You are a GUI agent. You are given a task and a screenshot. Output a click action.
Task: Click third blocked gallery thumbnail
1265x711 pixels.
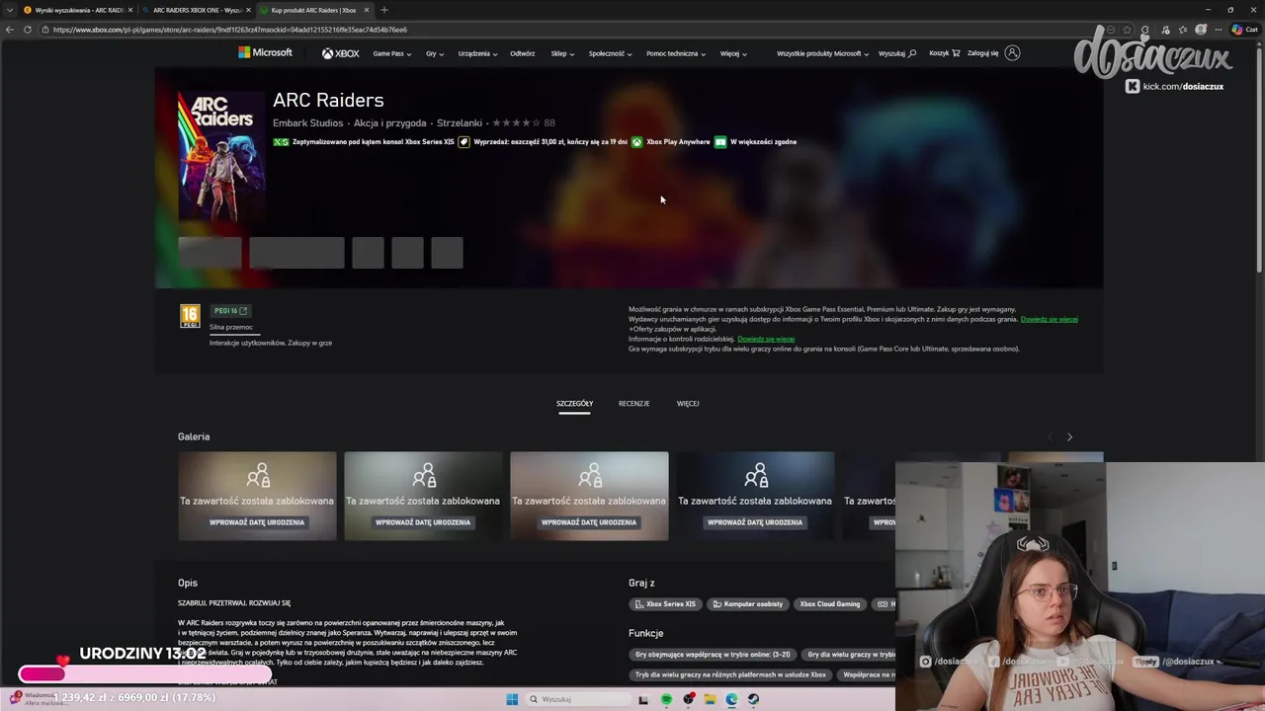[x=589, y=496]
